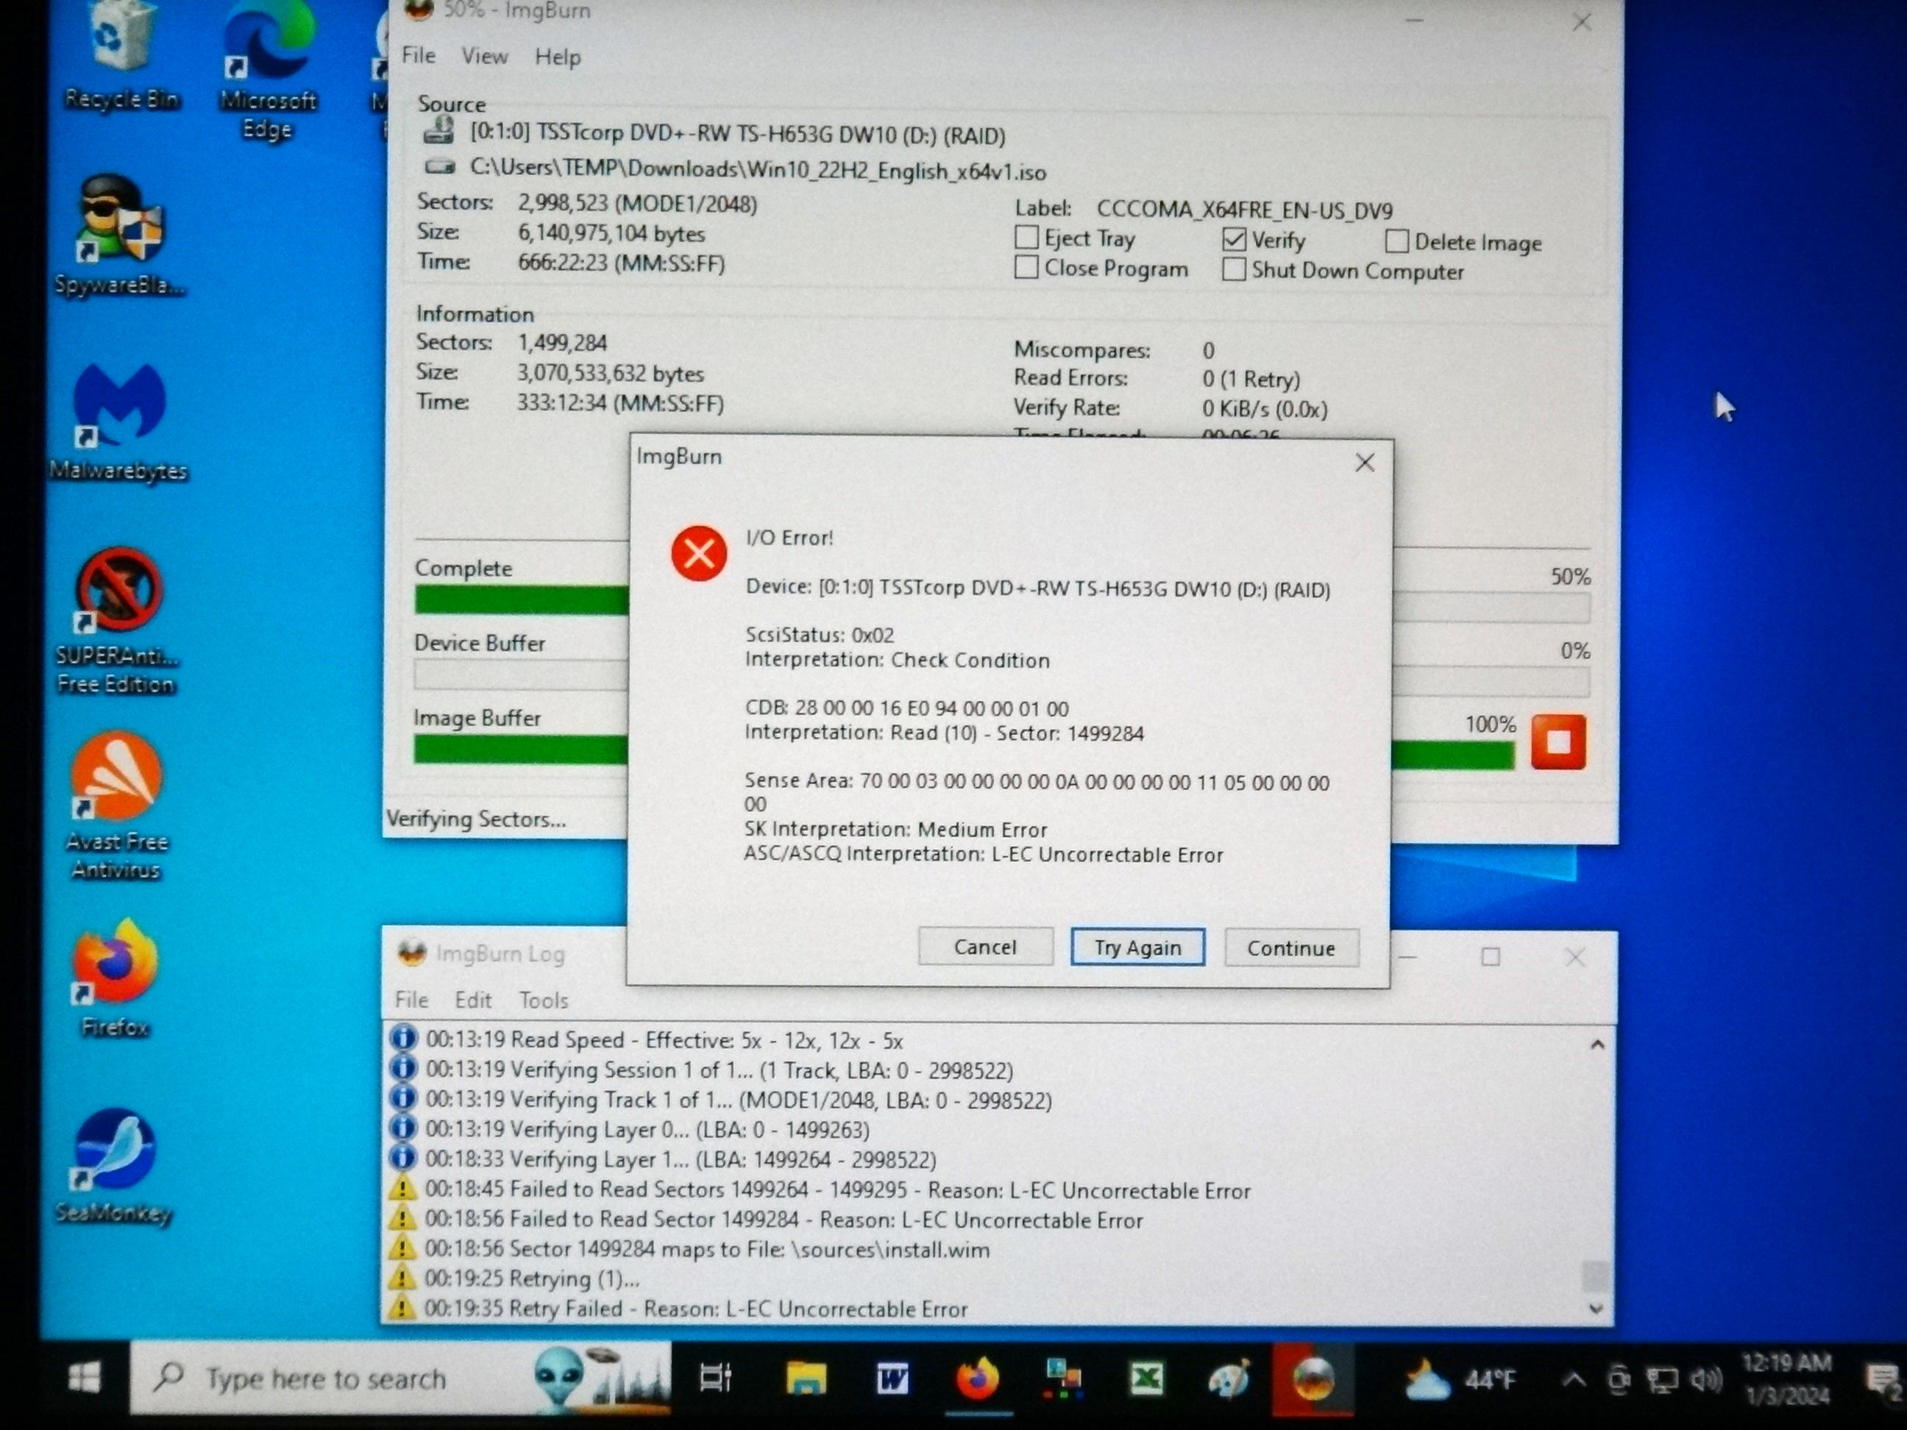The height and width of the screenshot is (1430, 1907).
Task: Open Excel from the taskbar
Action: pos(1146,1379)
